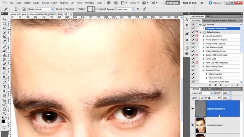
Task: Select the Healing Brush tool in toolbox
Action: (4, 46)
